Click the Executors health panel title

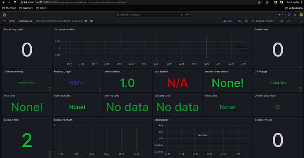pyautogui.click(x=63, y=120)
